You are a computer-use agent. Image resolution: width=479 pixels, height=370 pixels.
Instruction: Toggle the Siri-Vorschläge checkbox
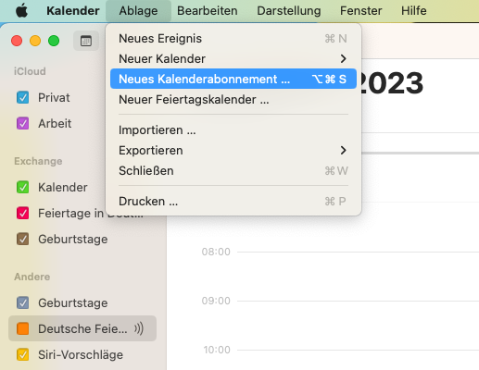(23, 354)
